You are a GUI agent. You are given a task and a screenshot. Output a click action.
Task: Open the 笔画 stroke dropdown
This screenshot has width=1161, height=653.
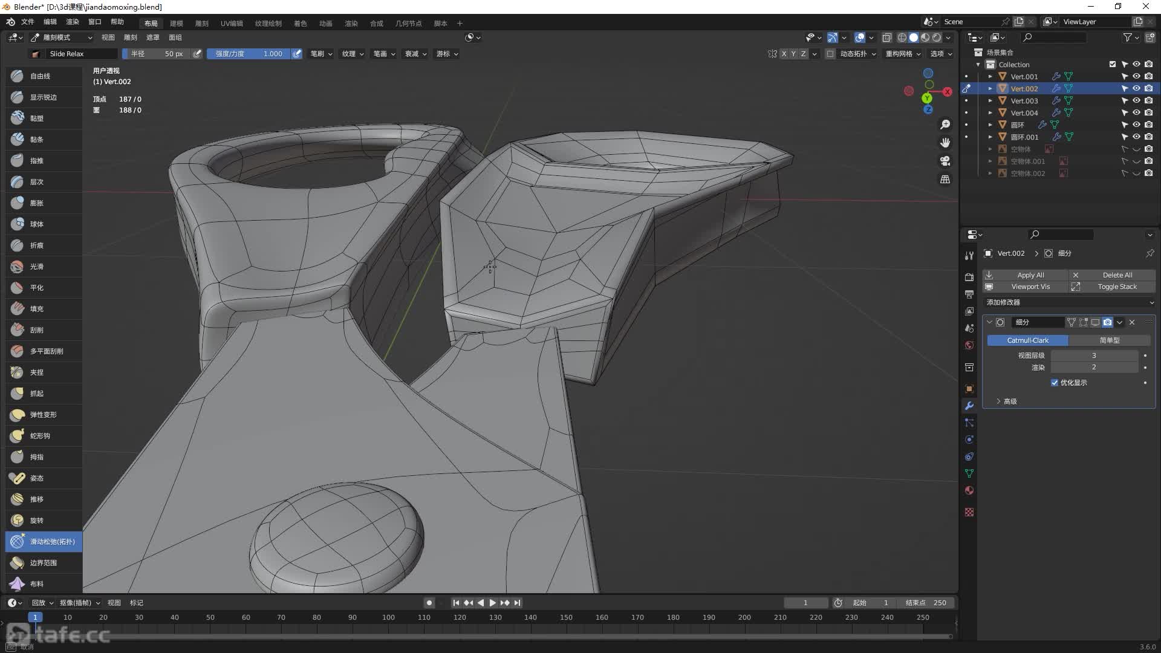[383, 54]
